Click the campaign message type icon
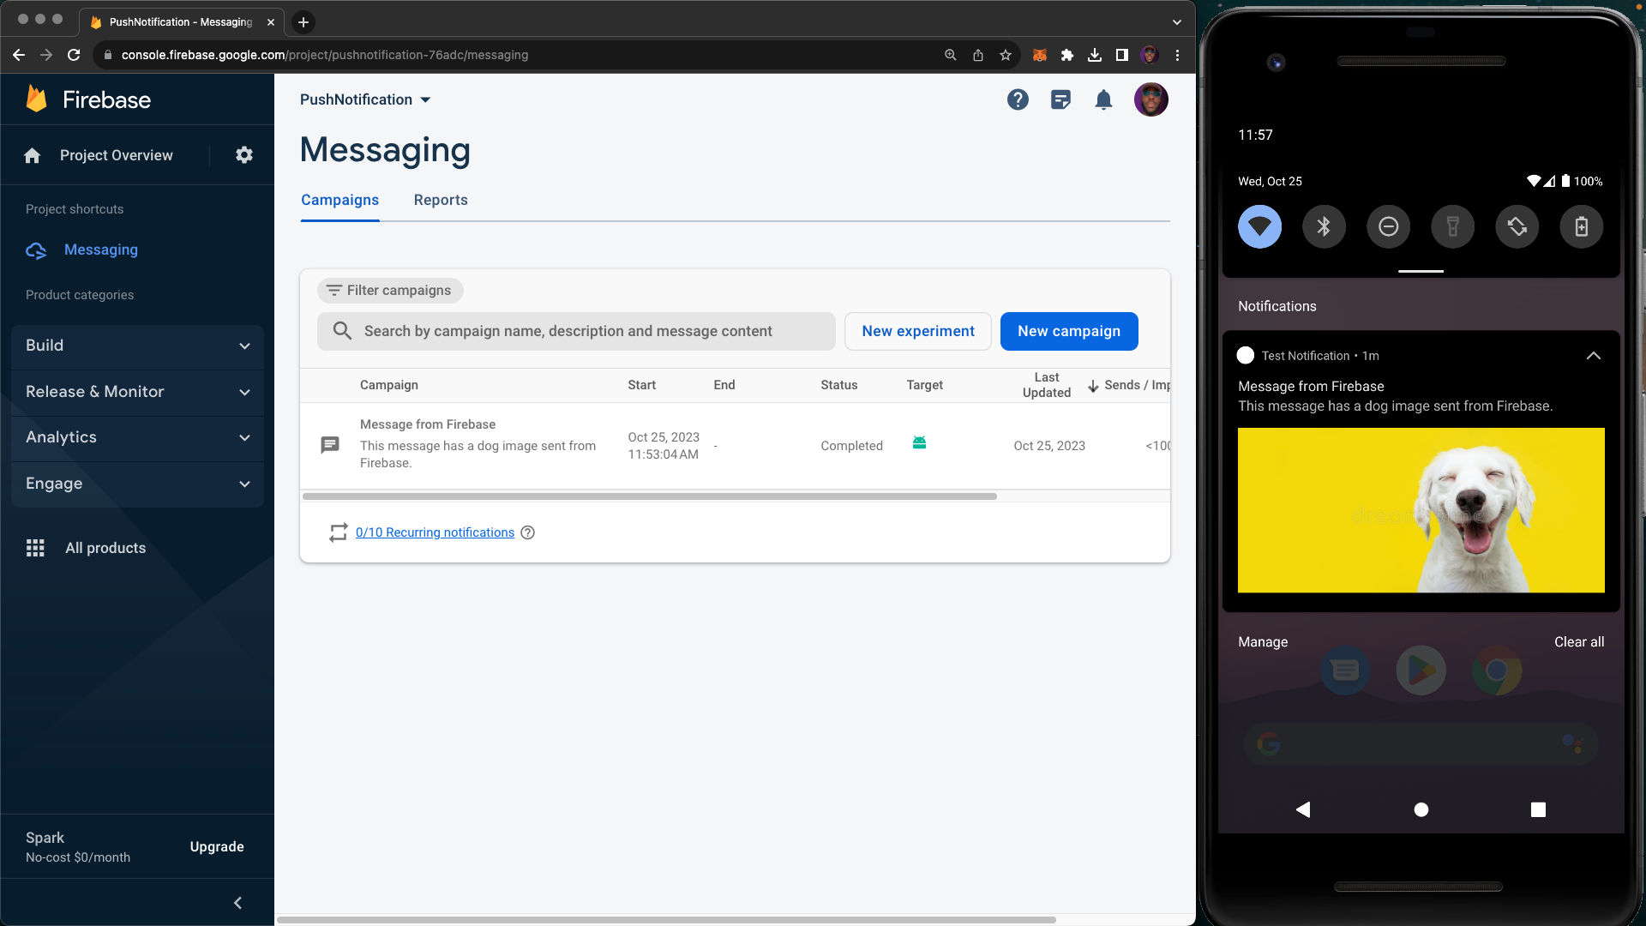This screenshot has height=926, width=1646. (330, 445)
